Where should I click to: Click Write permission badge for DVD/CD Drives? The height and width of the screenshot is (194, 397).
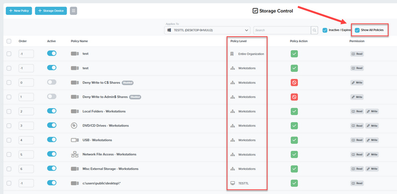click(x=372, y=126)
